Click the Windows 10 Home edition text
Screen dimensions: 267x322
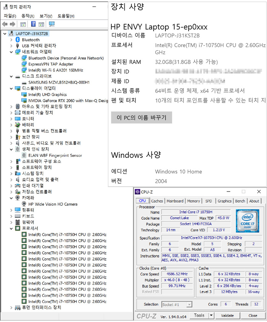[x=179, y=172]
